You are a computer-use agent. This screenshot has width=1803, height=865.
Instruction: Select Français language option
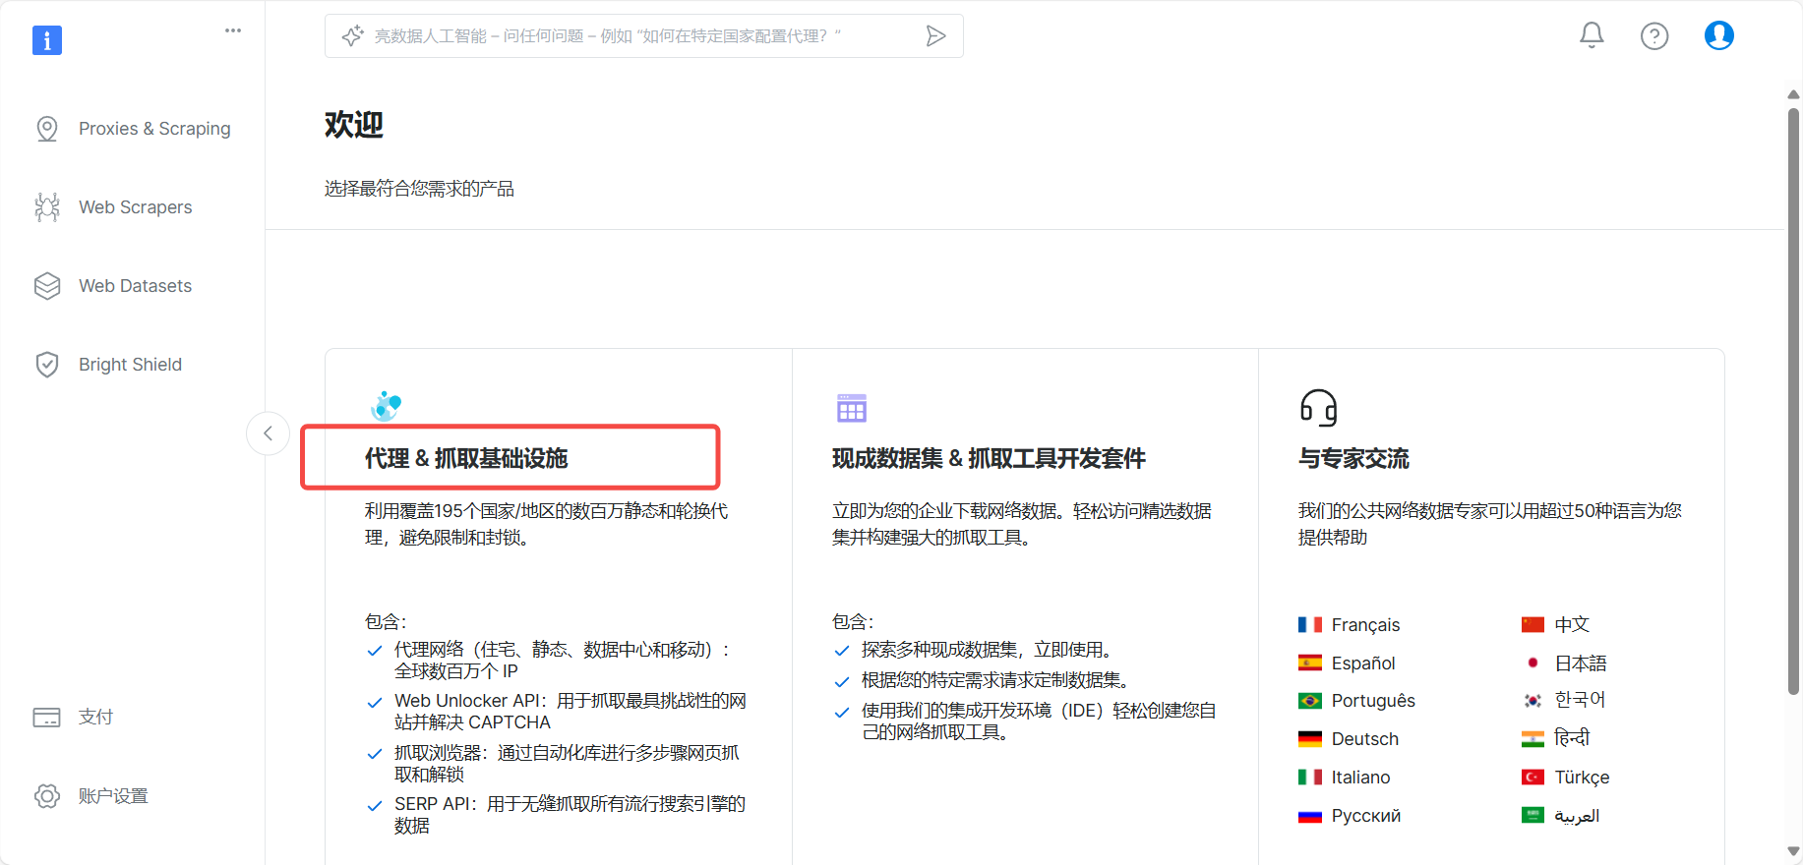1365,625
